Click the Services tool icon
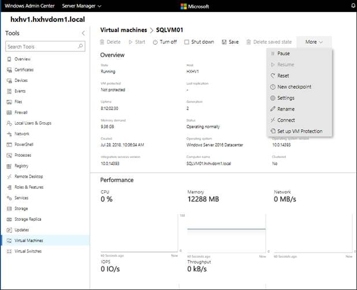This screenshot has height=290, width=357. pyautogui.click(x=9, y=198)
